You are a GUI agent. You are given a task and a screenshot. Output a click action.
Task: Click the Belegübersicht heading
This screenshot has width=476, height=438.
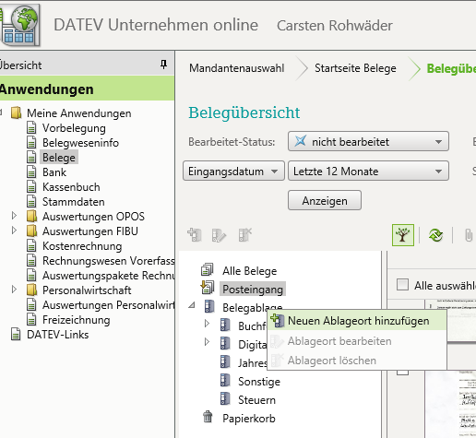coord(244,112)
